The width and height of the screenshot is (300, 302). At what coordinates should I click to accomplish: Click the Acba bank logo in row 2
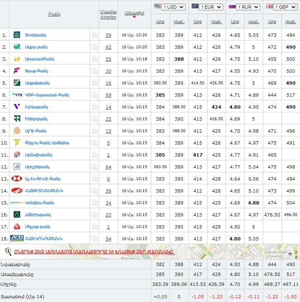click(17, 47)
